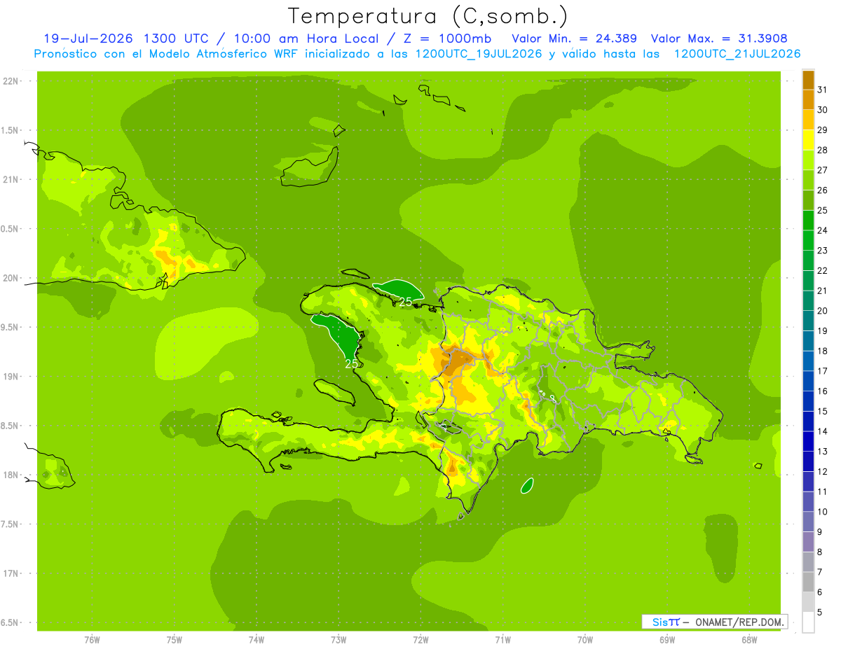Select the date text "19-Jul-2026 1300 UTC"

coord(125,39)
